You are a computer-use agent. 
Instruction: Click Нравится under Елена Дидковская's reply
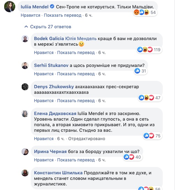[x=44, y=139]
